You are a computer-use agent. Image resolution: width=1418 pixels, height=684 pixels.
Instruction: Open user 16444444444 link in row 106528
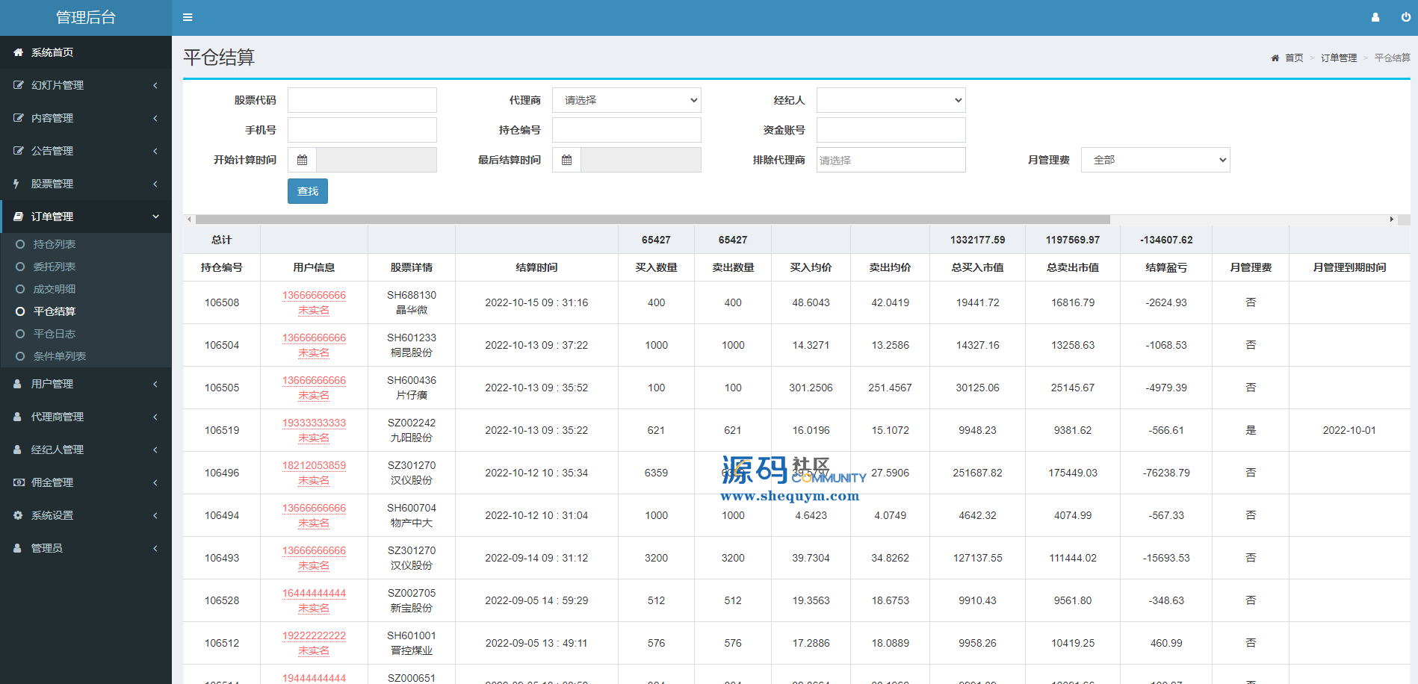point(314,593)
